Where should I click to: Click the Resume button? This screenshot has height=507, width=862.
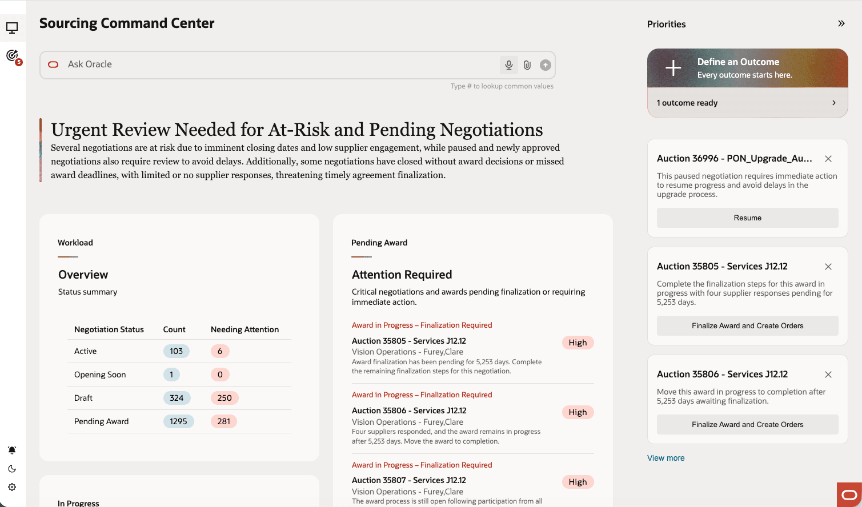click(x=747, y=218)
